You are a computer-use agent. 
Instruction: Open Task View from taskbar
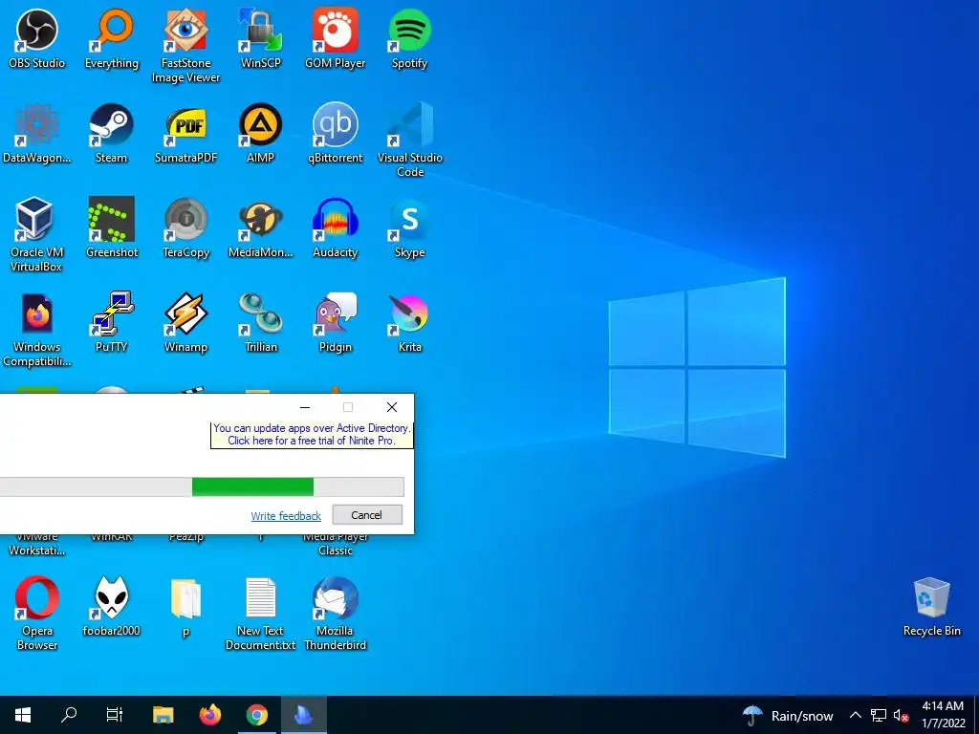115,715
